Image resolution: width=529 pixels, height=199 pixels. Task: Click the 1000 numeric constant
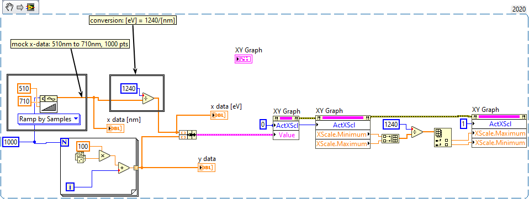coord(11,143)
